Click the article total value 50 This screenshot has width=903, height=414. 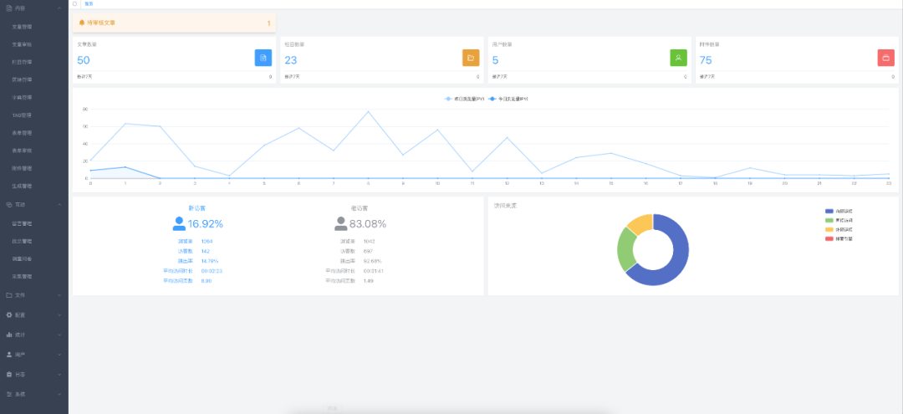coord(84,60)
